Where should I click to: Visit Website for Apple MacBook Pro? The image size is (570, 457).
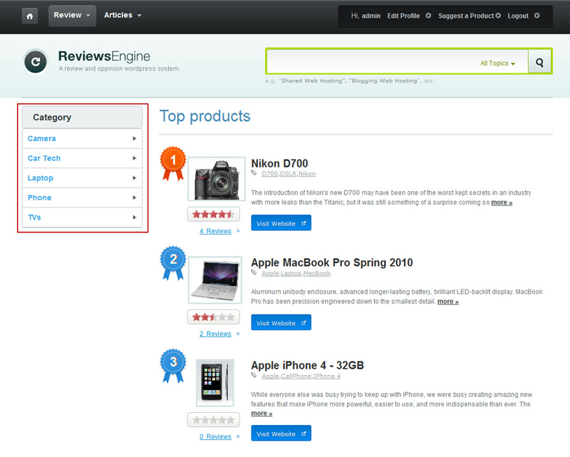(281, 322)
